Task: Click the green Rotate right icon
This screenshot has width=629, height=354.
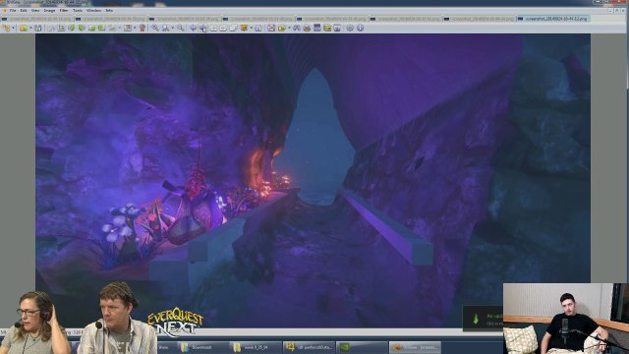Action: coord(82,28)
